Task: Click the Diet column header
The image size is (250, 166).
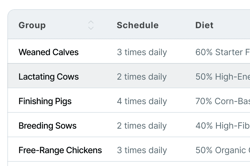Action: pos(205,25)
